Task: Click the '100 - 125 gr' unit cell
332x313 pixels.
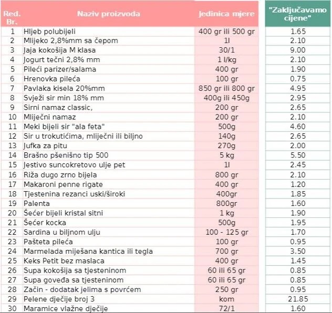Action: (226, 232)
